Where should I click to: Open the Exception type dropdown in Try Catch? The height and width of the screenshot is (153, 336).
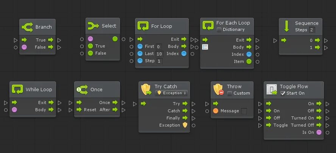coord(171,93)
